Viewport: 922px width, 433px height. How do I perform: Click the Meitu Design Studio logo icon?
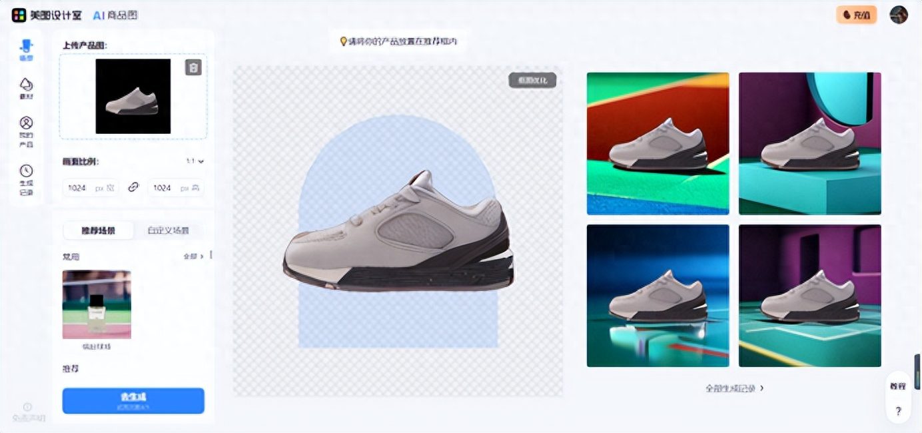point(19,15)
